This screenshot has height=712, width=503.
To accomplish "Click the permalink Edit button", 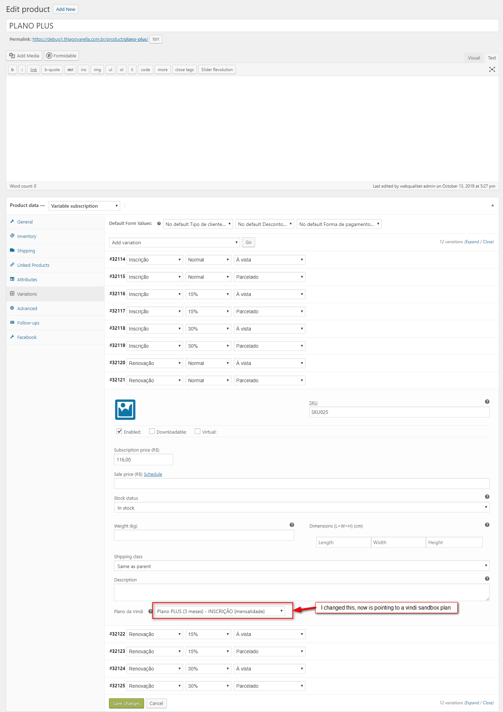I will point(156,39).
